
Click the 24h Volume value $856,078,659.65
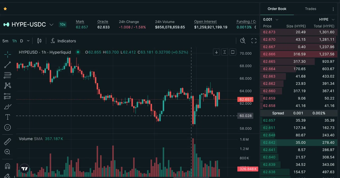(170, 27)
